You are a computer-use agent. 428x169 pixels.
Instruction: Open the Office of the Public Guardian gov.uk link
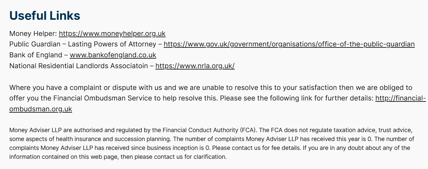click(289, 44)
